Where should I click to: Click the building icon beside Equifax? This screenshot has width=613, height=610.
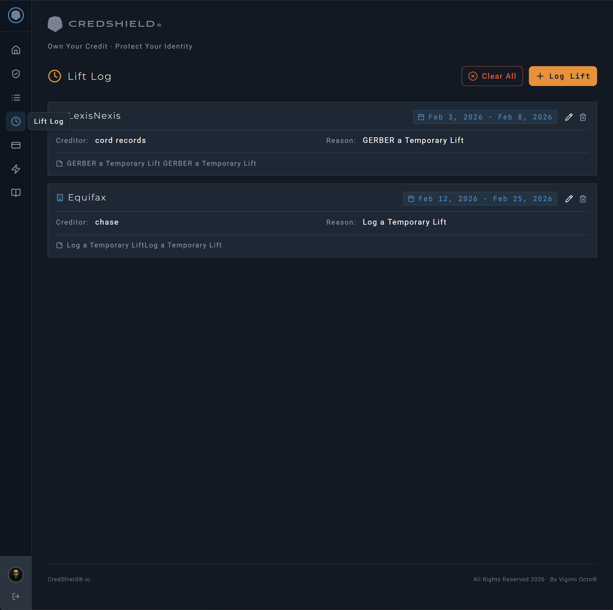click(x=60, y=197)
